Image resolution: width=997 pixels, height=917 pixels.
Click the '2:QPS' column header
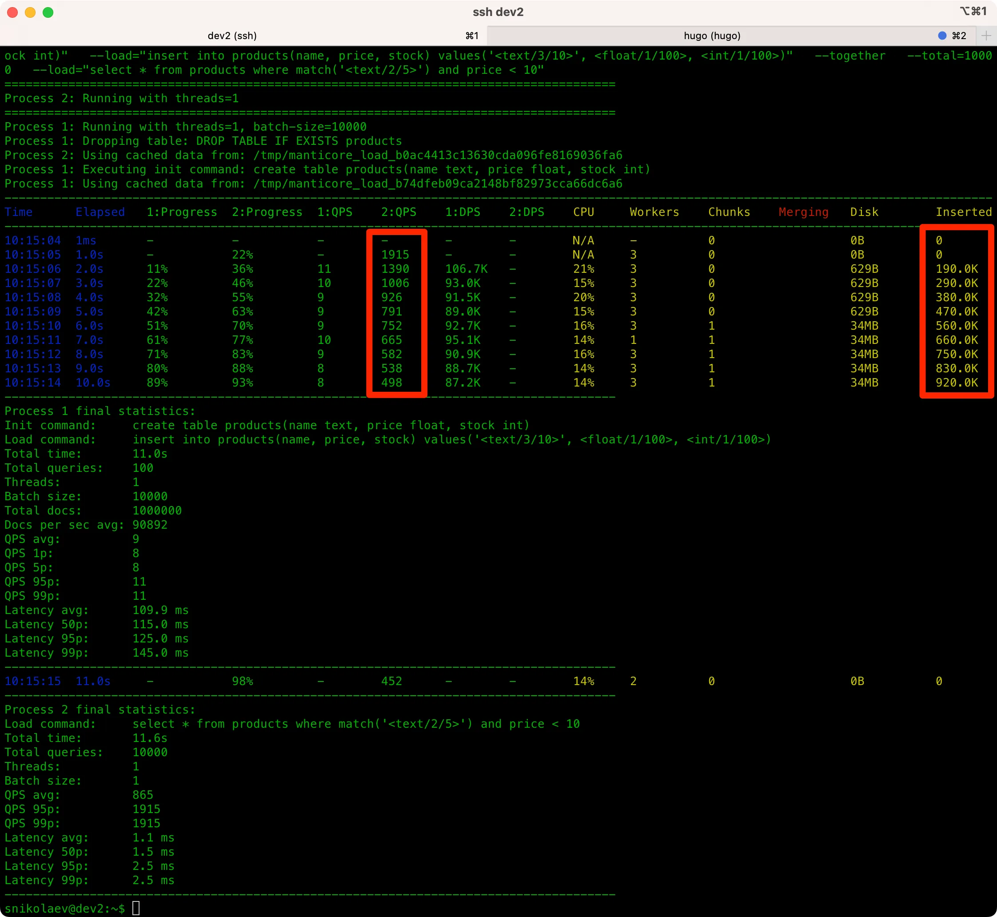399,212
